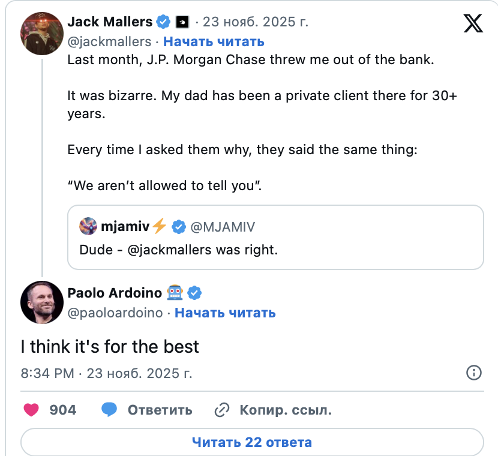This screenshot has width=498, height=456.
Task: Click mjamiv's small avatar in quoted tweet
Action: tap(89, 227)
